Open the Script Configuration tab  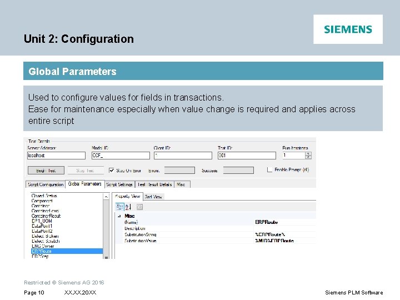46,184
